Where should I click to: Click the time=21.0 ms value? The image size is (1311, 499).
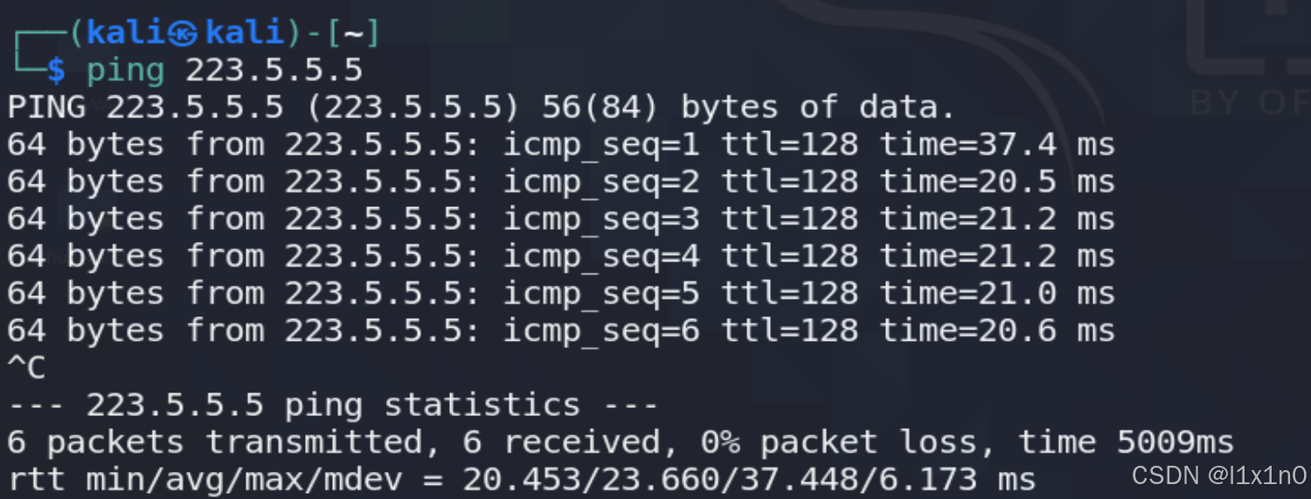tap(997, 294)
